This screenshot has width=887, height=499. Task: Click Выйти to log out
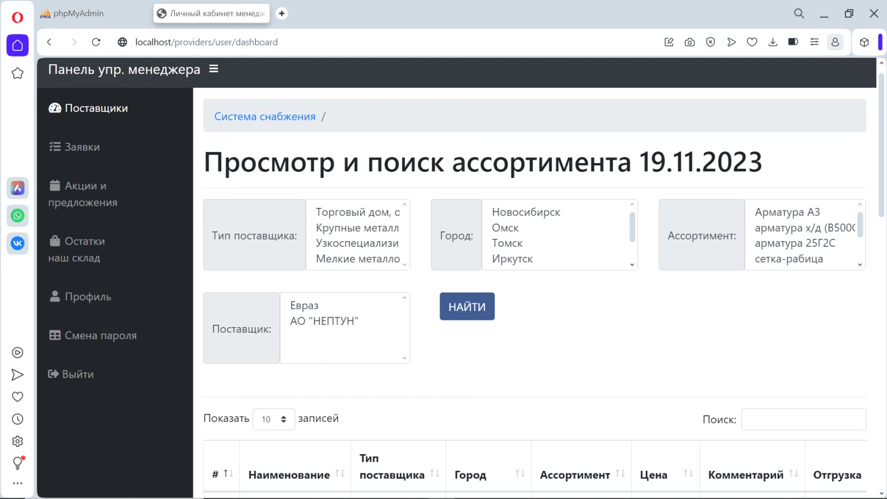(71, 374)
